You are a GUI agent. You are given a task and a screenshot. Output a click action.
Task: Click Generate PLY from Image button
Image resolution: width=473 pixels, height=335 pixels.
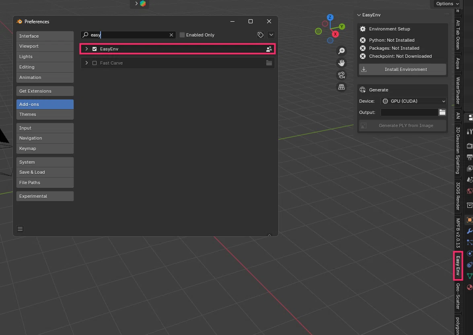402,126
